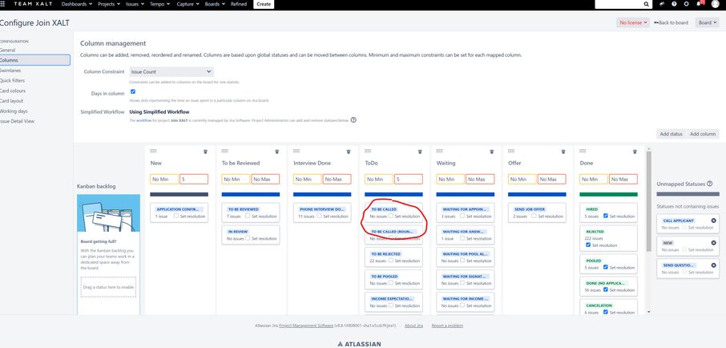Uncheck Set resolution for REJECTED status
Screen dimensions: 726x348
pyautogui.click(x=588, y=245)
